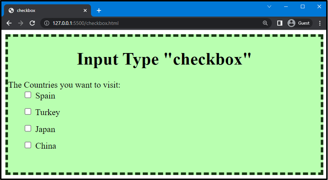Viewport: 328px width, 180px height.
Task: Click the 'Input Type "checkbox"' heading
Action: click(x=164, y=59)
